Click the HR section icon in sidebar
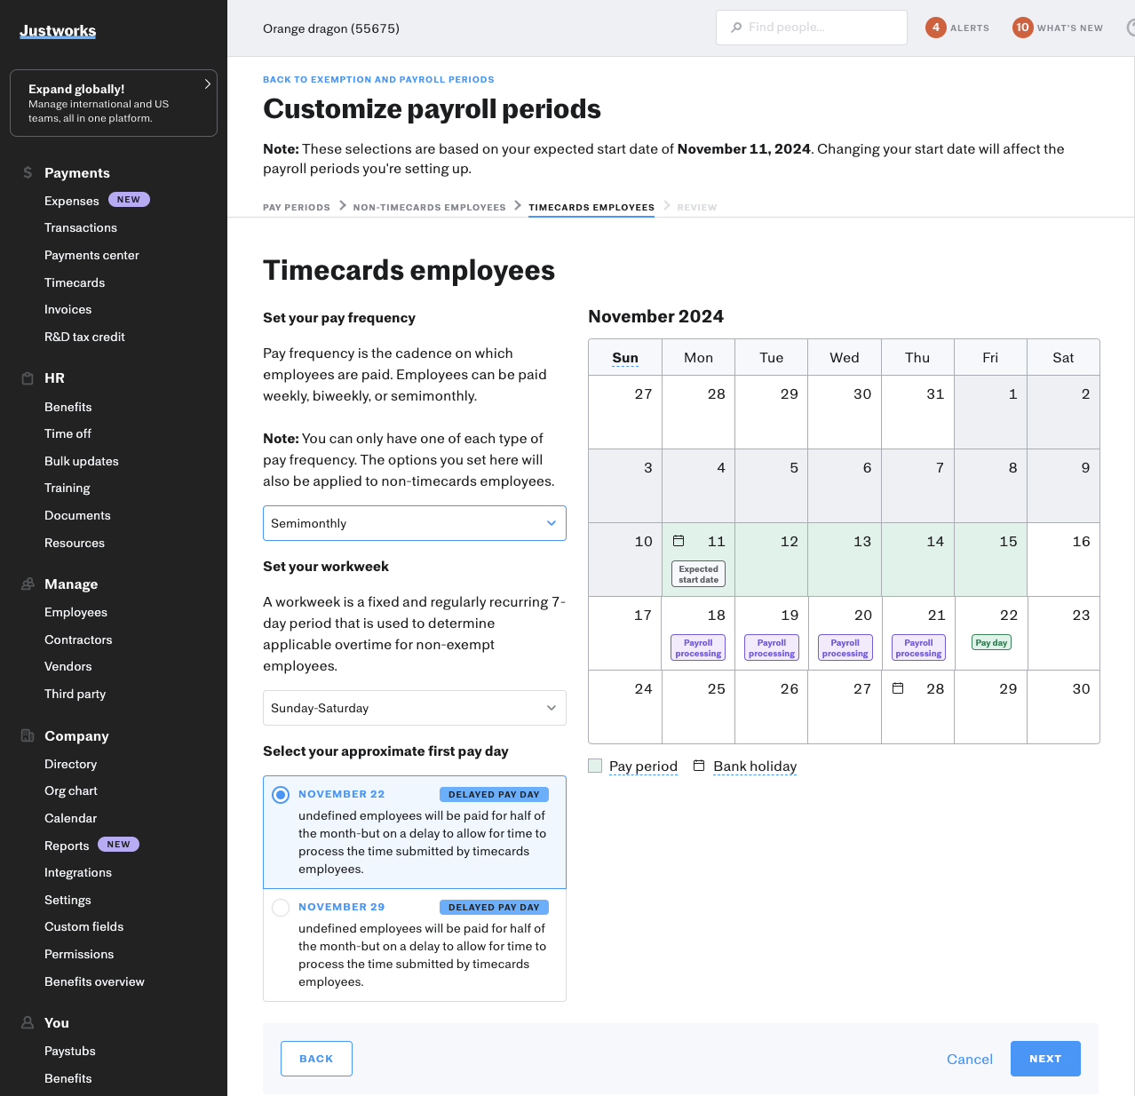The width and height of the screenshot is (1135, 1096). tap(27, 377)
